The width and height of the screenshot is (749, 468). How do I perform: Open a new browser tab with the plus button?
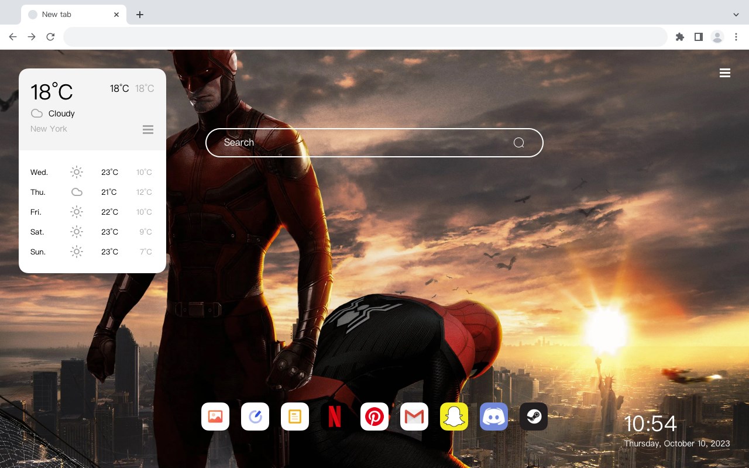coord(140,15)
